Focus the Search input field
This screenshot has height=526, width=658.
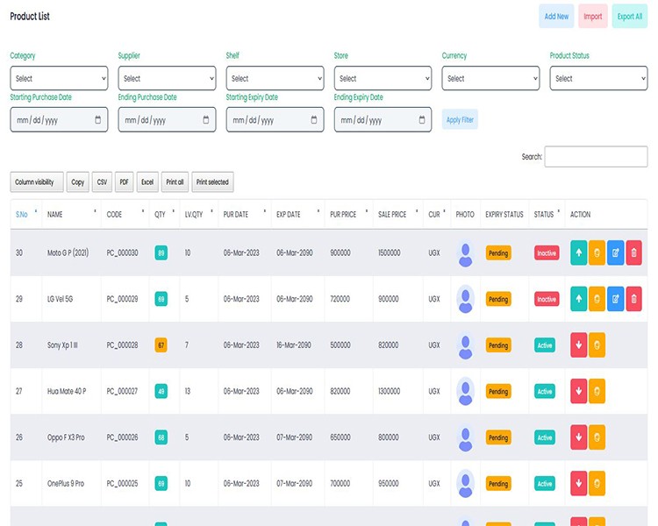pyautogui.click(x=596, y=156)
